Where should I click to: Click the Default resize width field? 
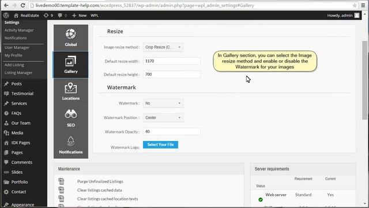coord(172,61)
